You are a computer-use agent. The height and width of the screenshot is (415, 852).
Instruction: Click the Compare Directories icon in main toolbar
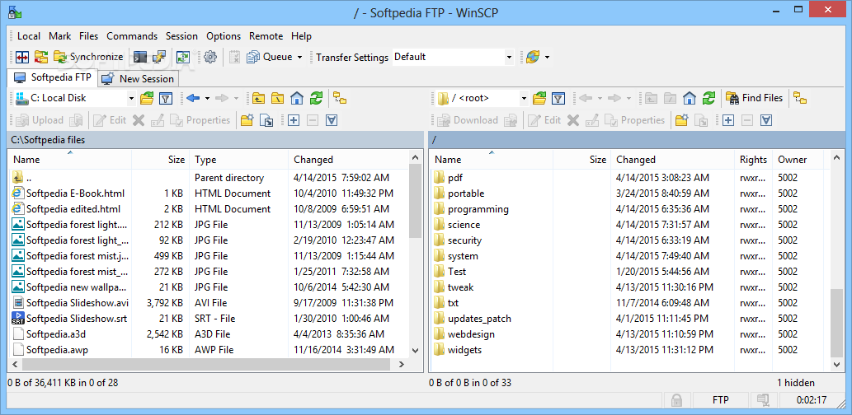[x=22, y=57]
